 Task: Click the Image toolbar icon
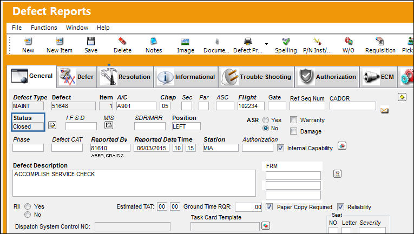(x=185, y=42)
